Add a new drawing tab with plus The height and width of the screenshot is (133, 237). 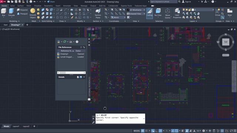(x=27, y=25)
